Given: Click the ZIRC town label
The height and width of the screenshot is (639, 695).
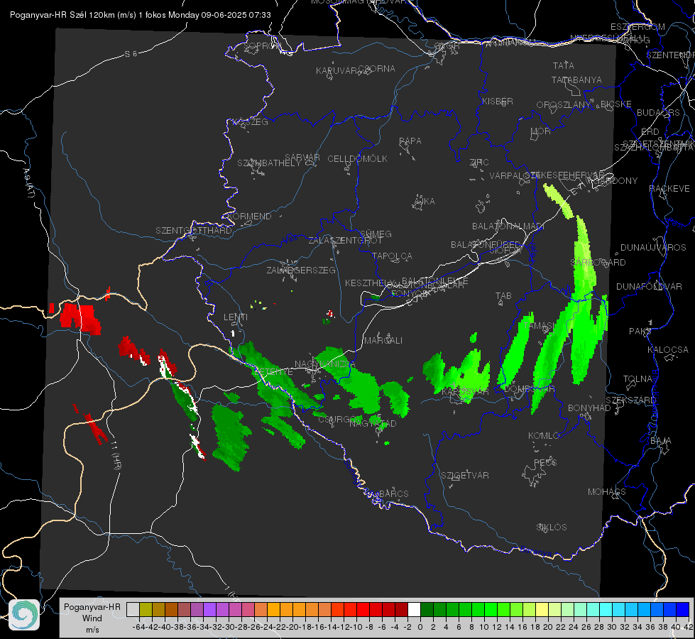Looking at the screenshot, I should (x=479, y=163).
